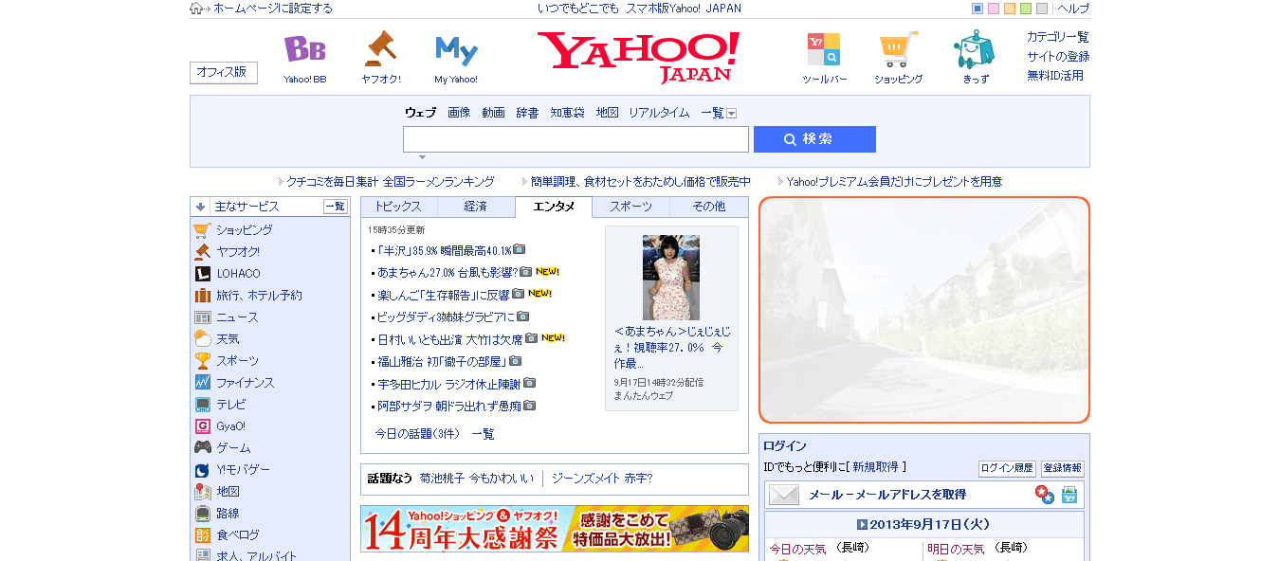Open the あまちゃん news photo thumbnail
This screenshot has width=1279, height=561.
(x=670, y=278)
